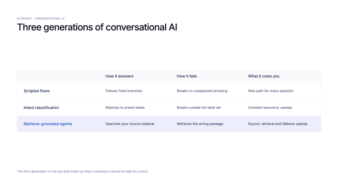
Task: Select the 'GLOSSARY · CONVERSATIONAL AI' breadcrumb label
Action: pyautogui.click(x=41, y=18)
